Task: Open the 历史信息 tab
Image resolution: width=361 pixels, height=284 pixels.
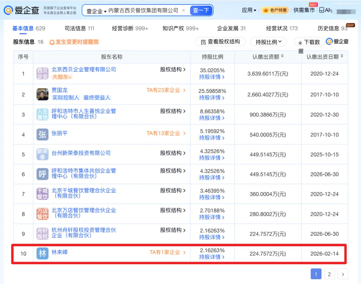Action: 333,28
